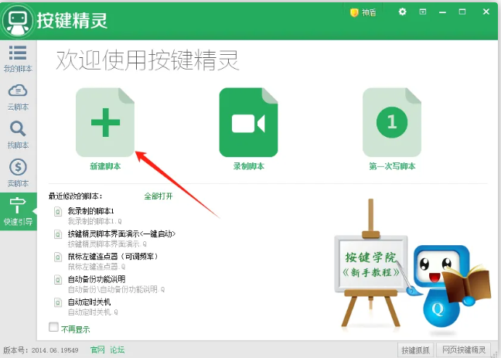Click the 不再显示 label text
This screenshot has height=358, width=501.
[x=76, y=329]
